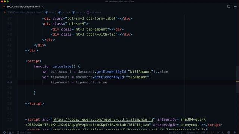Click the opening <script> tag on line 45
Viewport: 239px width, 134px height.
(34, 61)
